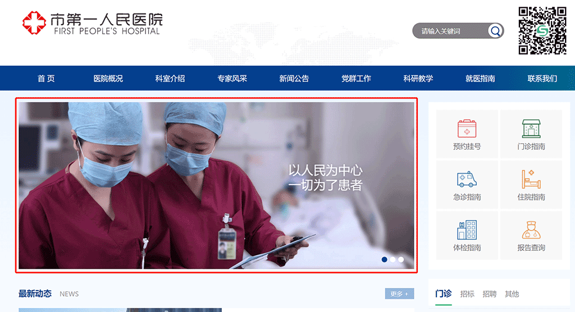Viewport: 575px width, 312px height.
Task: Switch to the second carousel slide dot
Action: point(393,259)
